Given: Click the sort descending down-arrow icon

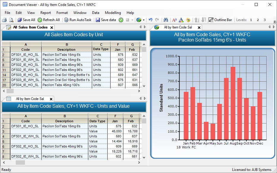Looking at the screenshot, I should click(x=204, y=20).
